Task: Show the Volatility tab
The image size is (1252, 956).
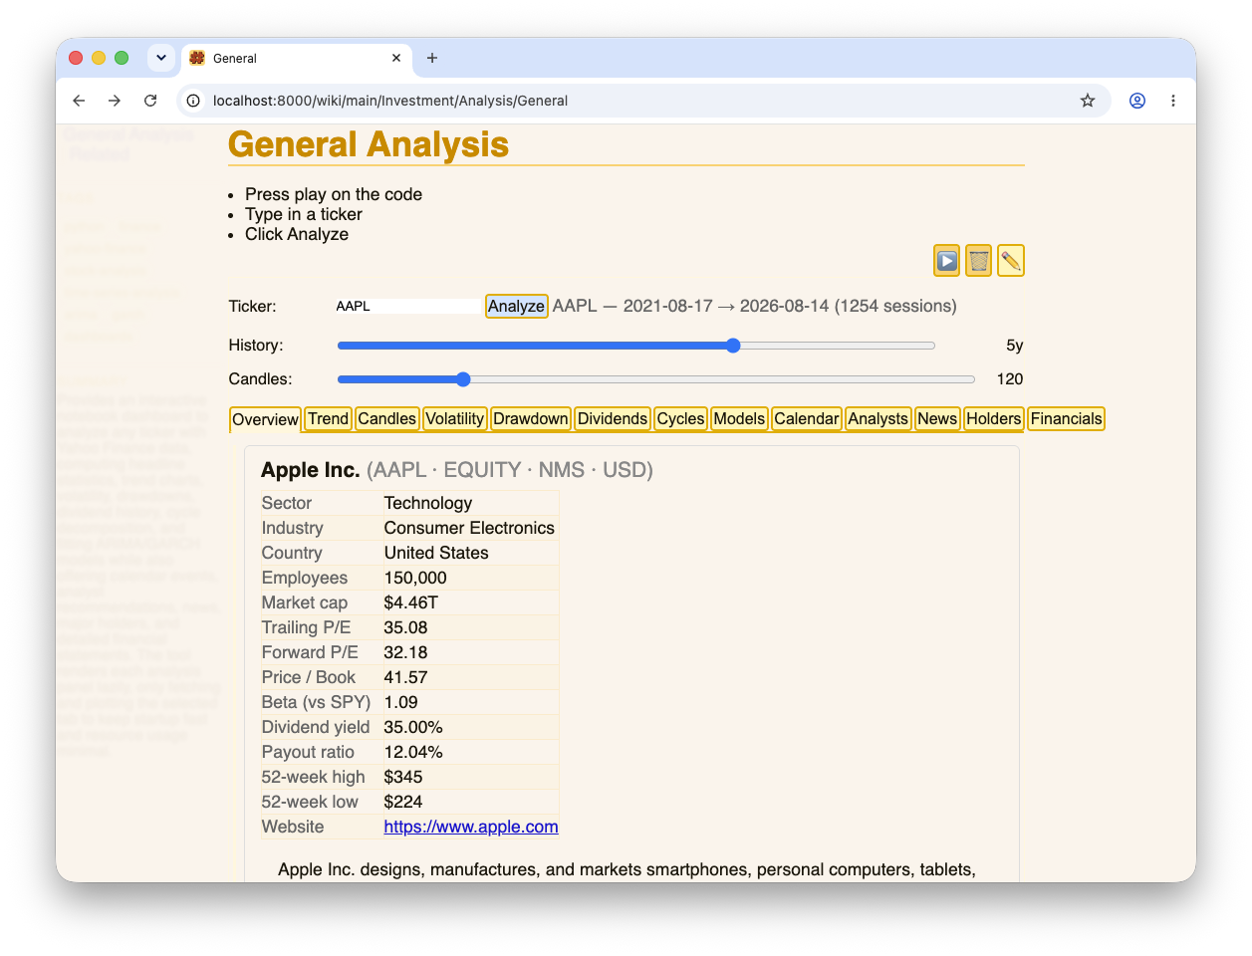Action: point(454,419)
